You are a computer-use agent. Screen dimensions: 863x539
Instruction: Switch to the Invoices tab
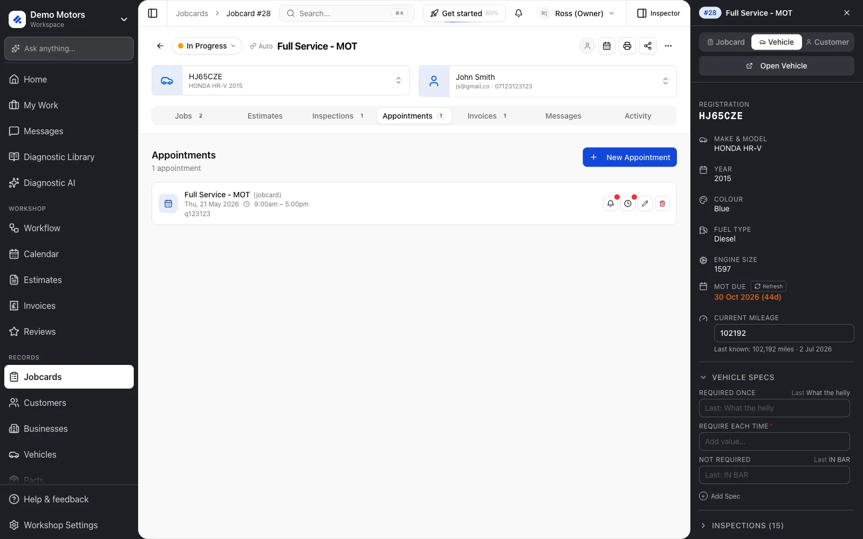click(487, 116)
